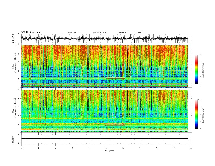Click the date 'Sep. 25, 2022'
Viewport: 215px width, 166px height.
[x=76, y=33]
